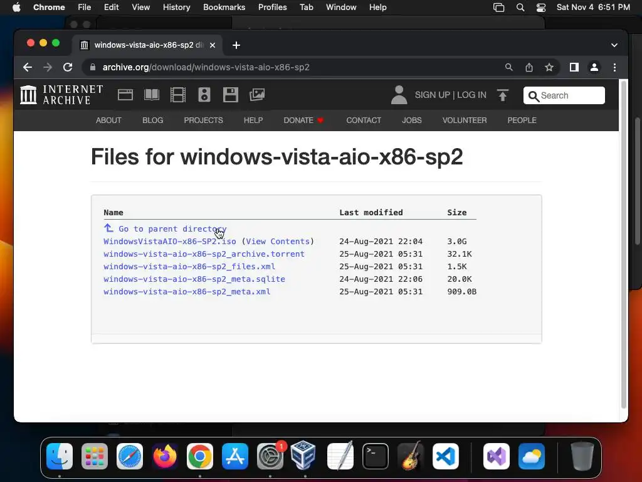Viewport: 642px width, 482px height.
Task: Open the Chrome three-dot menu
Action: point(614,67)
